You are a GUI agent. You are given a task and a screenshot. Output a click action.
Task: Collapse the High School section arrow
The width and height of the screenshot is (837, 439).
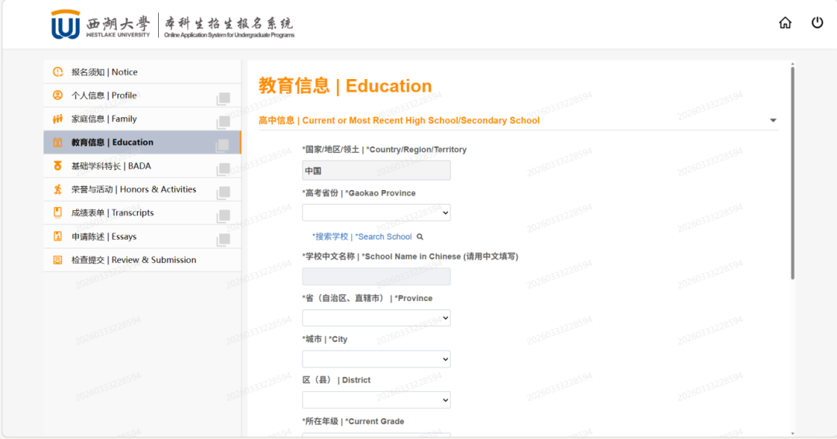pyautogui.click(x=773, y=120)
